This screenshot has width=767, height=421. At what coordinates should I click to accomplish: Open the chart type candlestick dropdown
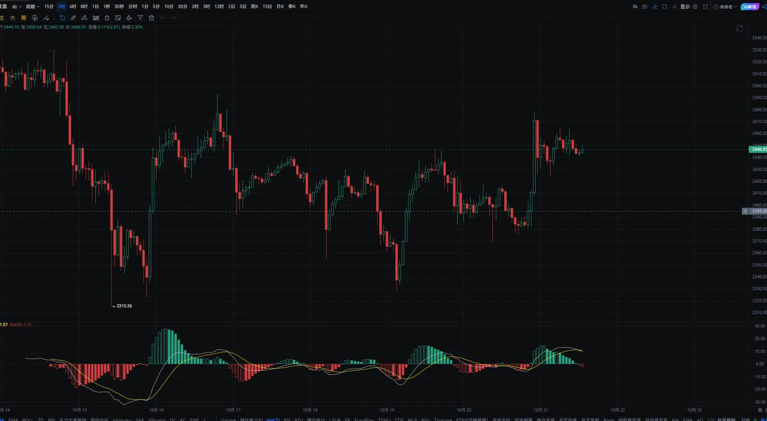tap(16, 7)
